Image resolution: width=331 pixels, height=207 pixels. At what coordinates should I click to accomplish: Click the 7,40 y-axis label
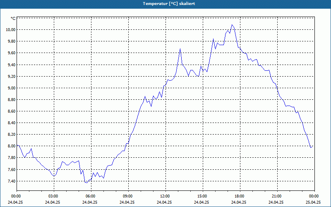[x=12, y=181]
